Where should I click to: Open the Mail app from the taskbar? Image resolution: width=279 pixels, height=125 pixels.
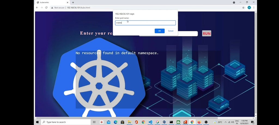(108, 122)
